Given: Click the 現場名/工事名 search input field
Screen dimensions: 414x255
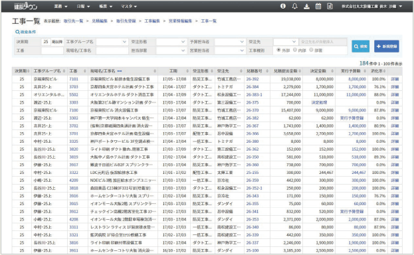Looking at the screenshot, I should click(112, 50).
